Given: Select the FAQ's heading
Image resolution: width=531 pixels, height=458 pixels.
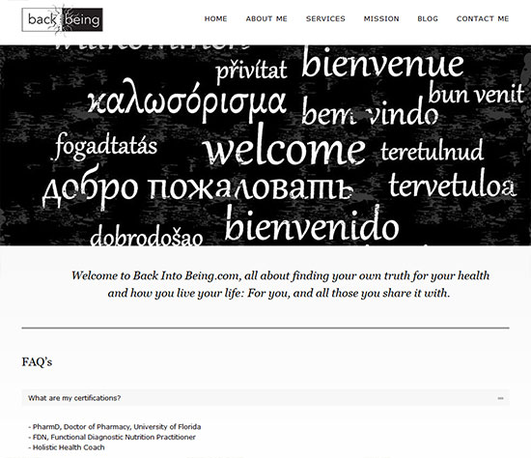Looking at the screenshot, I should (37, 362).
